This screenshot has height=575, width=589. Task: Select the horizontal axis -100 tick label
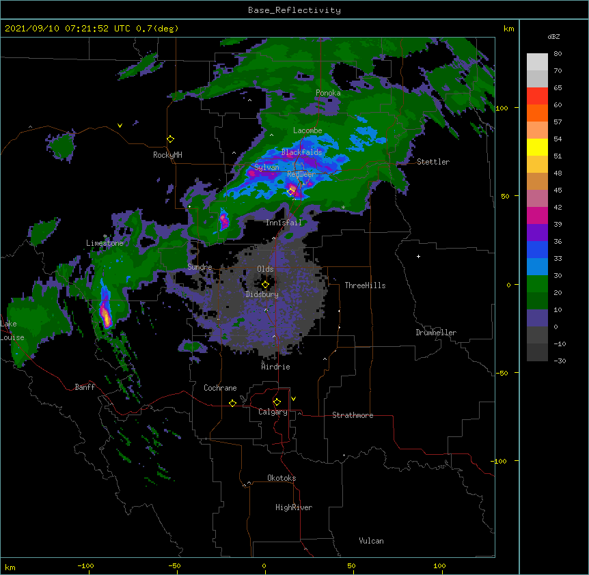86,565
